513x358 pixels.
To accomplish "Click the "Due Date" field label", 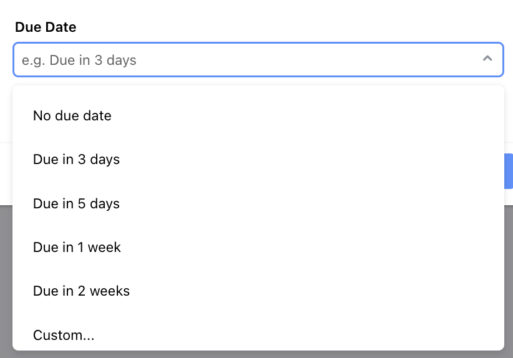I will click(46, 27).
